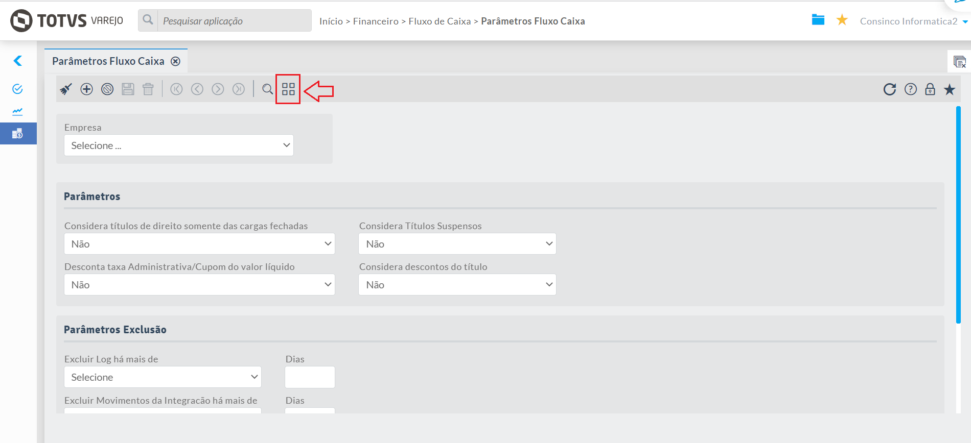Click the Parâmetros section heading

[x=92, y=196]
